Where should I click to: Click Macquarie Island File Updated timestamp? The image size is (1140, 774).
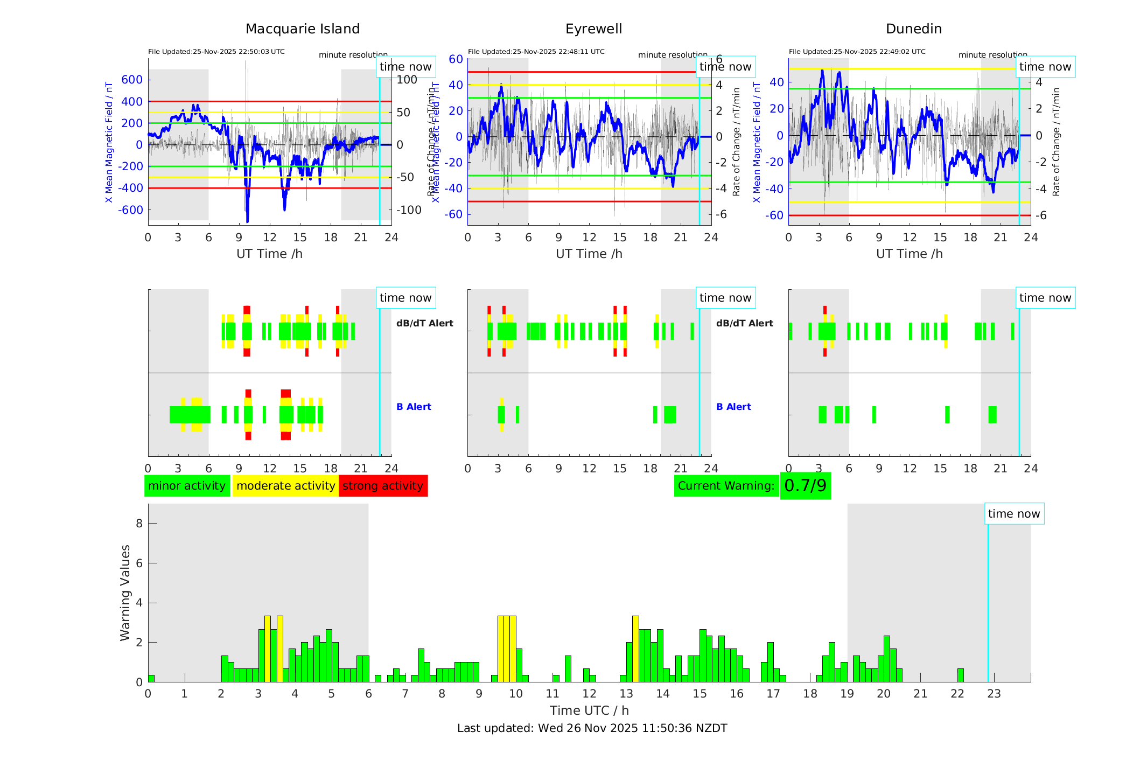coord(216,52)
